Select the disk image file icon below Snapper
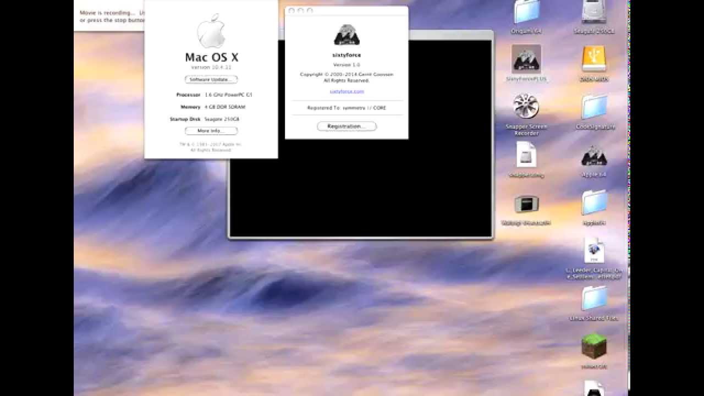Screen dimensions: 704x396 (526, 155)
